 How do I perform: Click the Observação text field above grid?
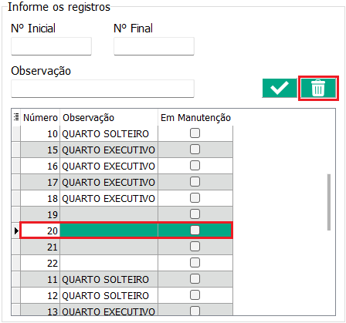(103, 89)
